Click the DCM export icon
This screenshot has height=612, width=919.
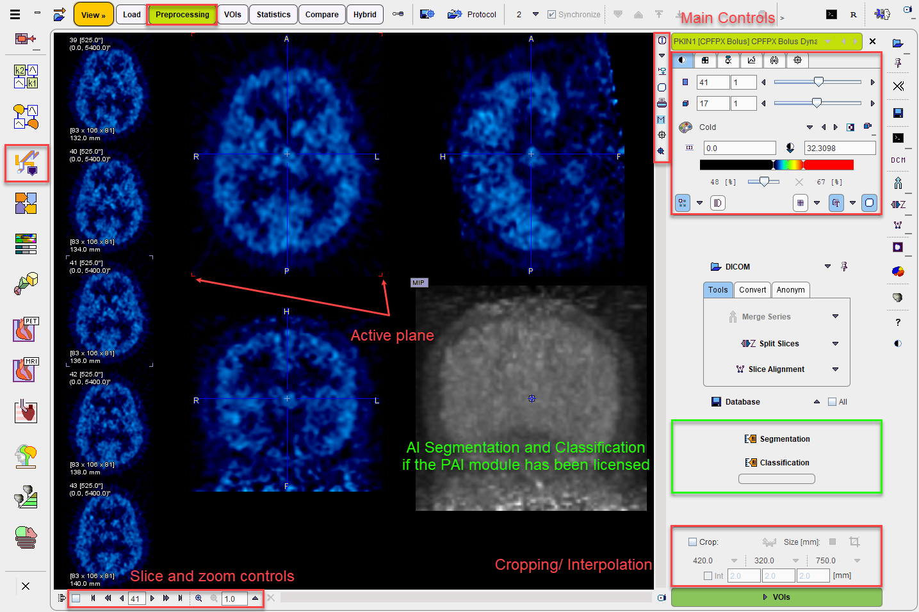898,160
